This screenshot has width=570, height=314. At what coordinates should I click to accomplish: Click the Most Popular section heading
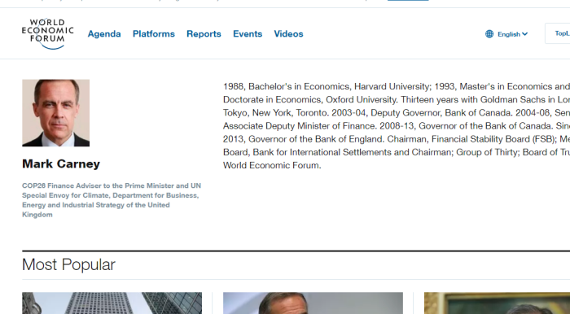68,264
